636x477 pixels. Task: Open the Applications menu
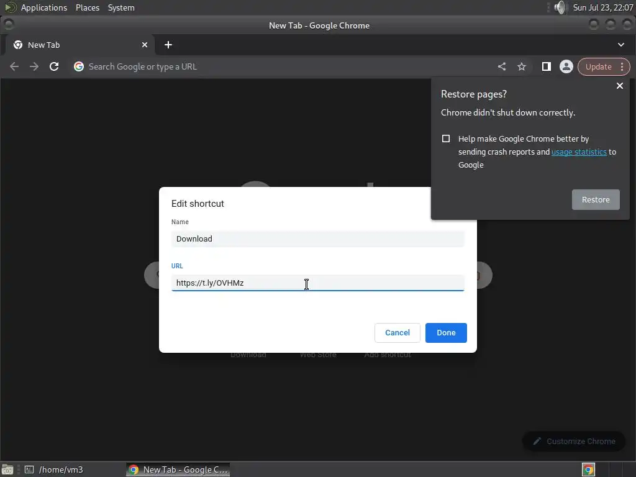point(44,7)
